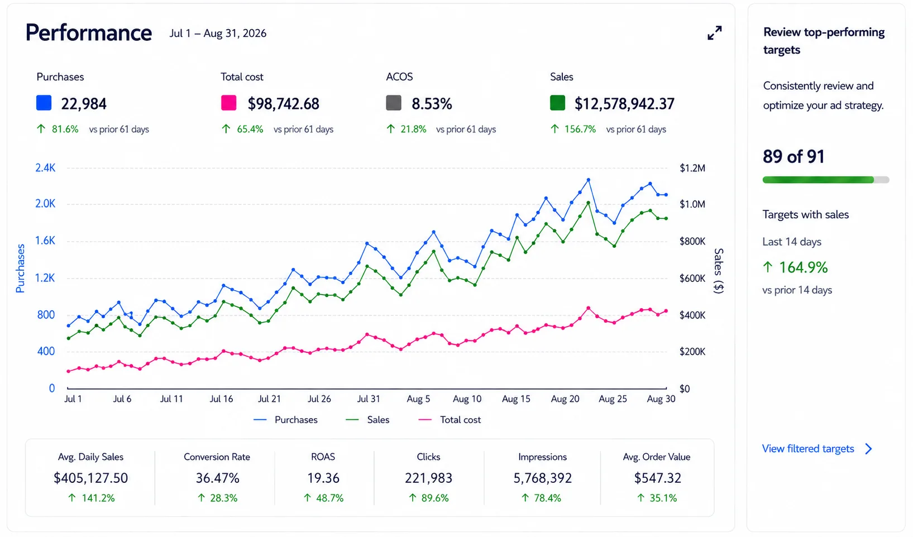Select the Avg. Daily Sales metric card
Image resolution: width=913 pixels, height=537 pixels.
pos(90,478)
